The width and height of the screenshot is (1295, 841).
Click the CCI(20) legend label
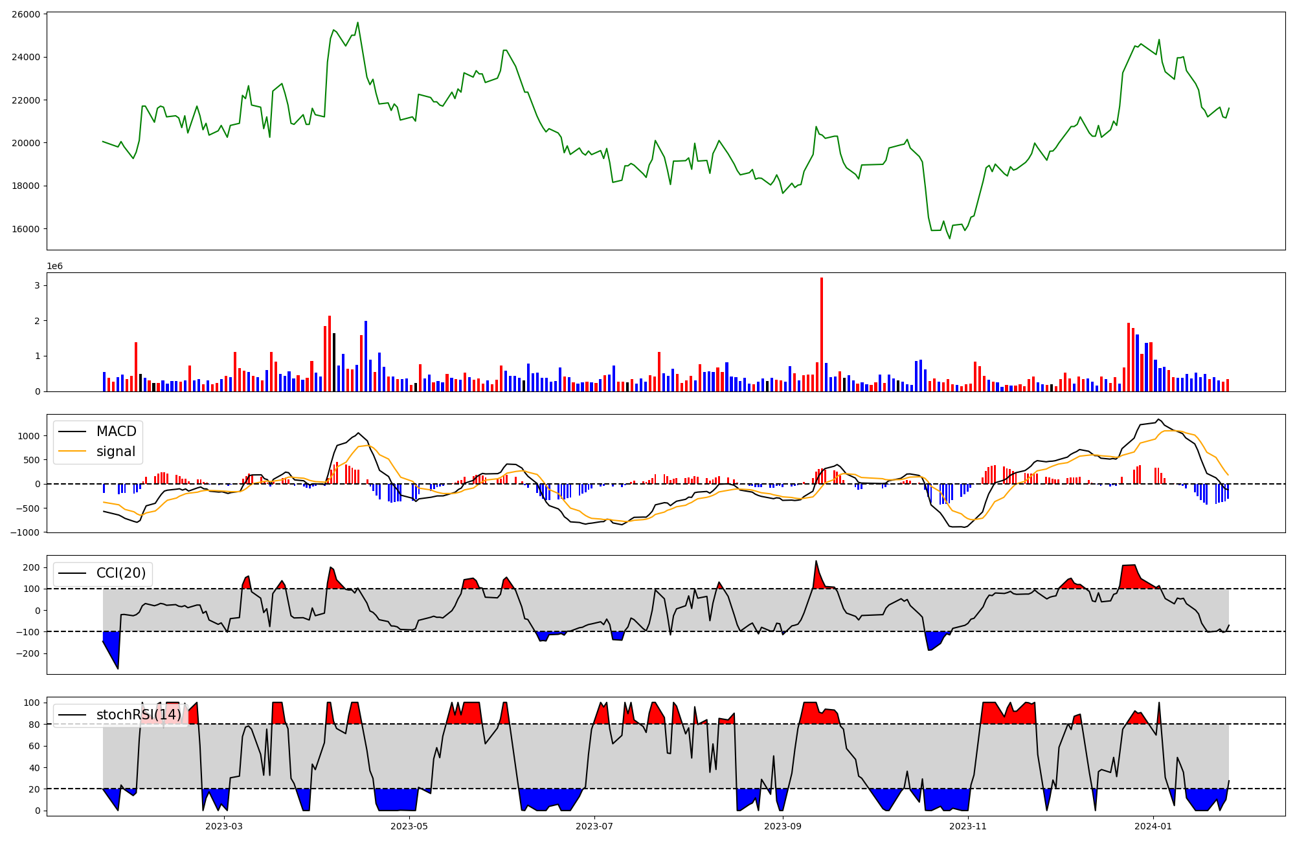(x=120, y=573)
